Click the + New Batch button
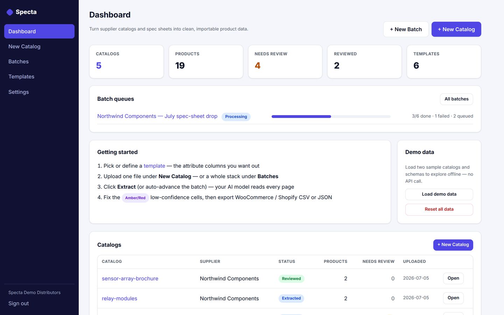The image size is (504, 315). point(406,29)
